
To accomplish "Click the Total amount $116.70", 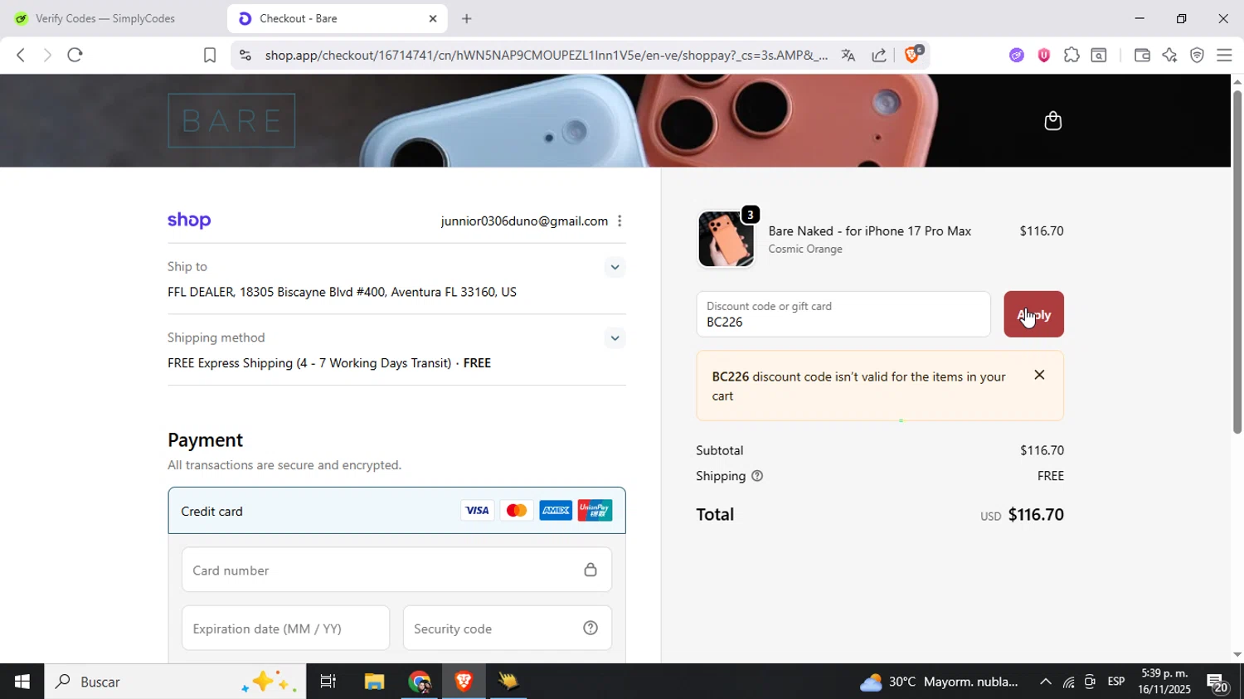I will coord(1036,514).
